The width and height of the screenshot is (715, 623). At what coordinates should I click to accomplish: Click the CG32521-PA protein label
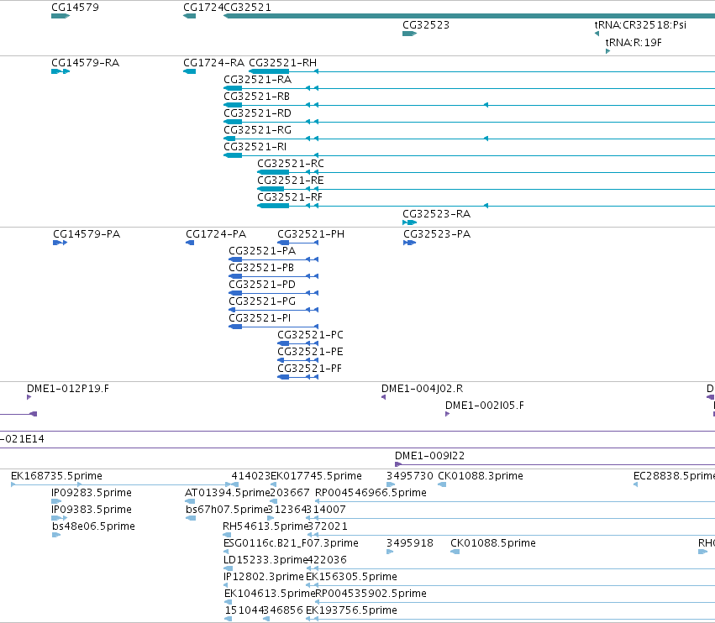coord(262,251)
